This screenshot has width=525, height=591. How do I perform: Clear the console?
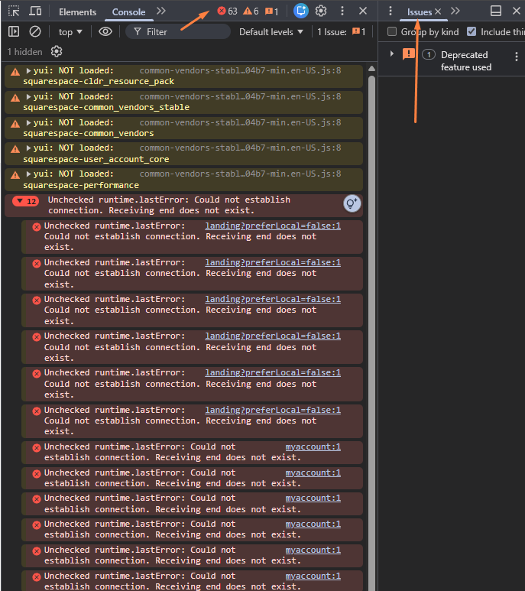[x=35, y=32]
